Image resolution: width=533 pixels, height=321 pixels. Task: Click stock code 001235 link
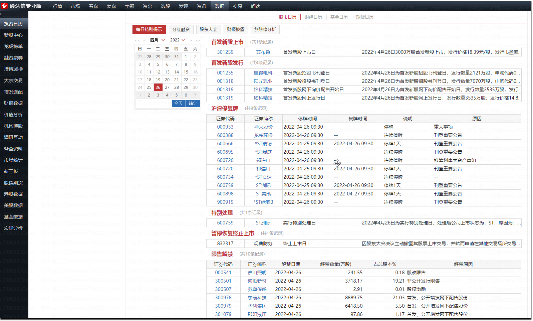click(x=225, y=73)
